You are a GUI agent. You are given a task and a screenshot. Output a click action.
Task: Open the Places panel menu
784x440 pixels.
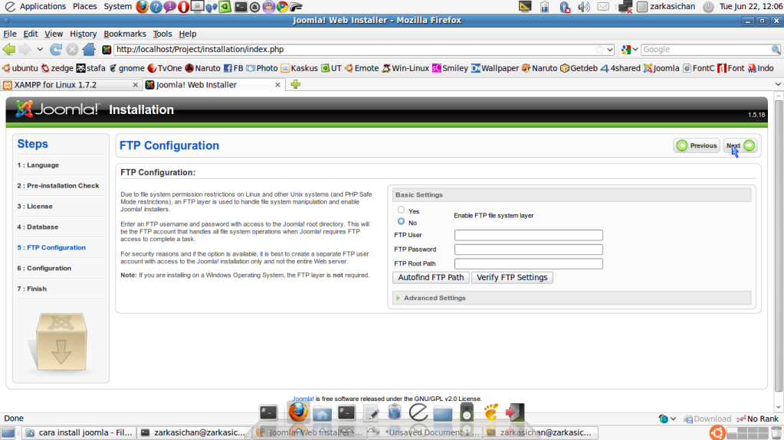point(84,6)
